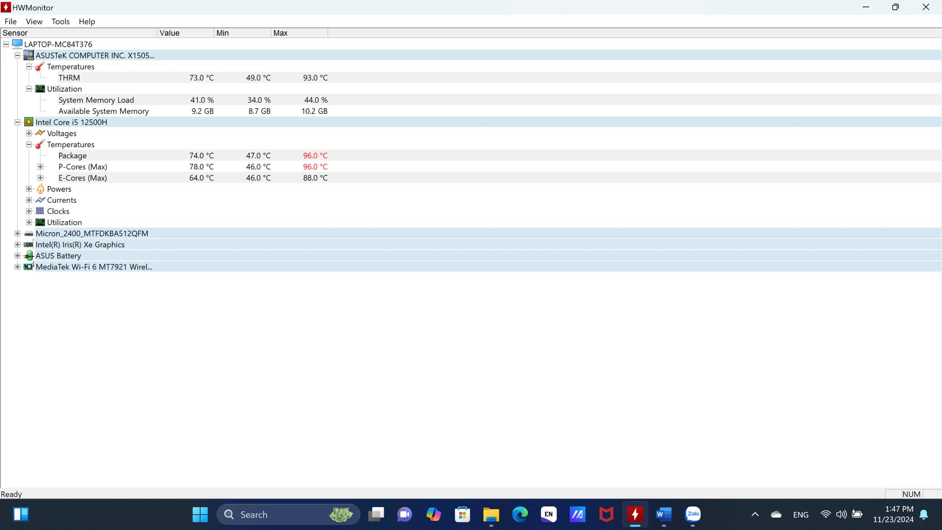942x530 pixels.
Task: Open Microsoft Edge from taskbar
Action: [x=520, y=515]
